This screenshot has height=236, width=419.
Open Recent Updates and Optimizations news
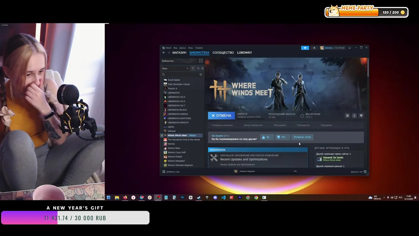(x=244, y=159)
